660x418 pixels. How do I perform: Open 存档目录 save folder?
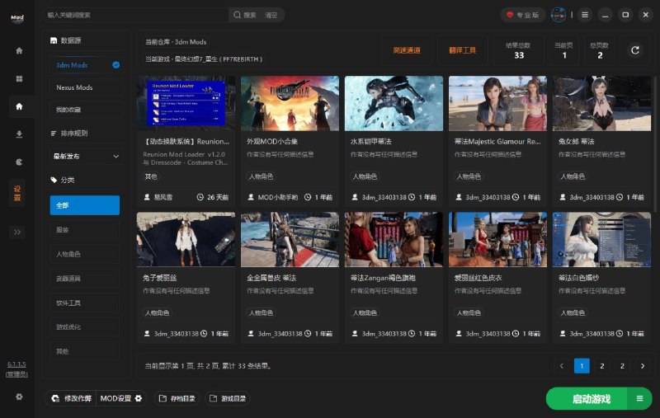(177, 398)
